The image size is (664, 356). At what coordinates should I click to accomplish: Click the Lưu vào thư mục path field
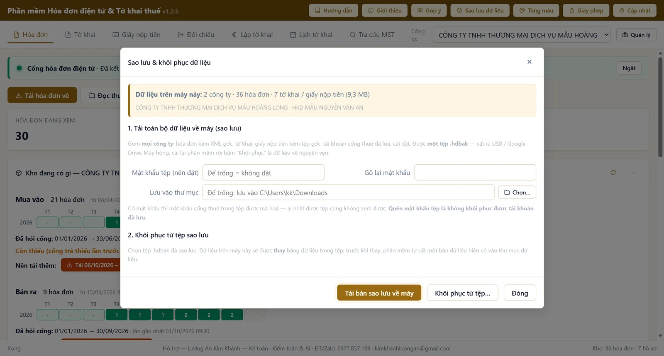click(x=348, y=192)
